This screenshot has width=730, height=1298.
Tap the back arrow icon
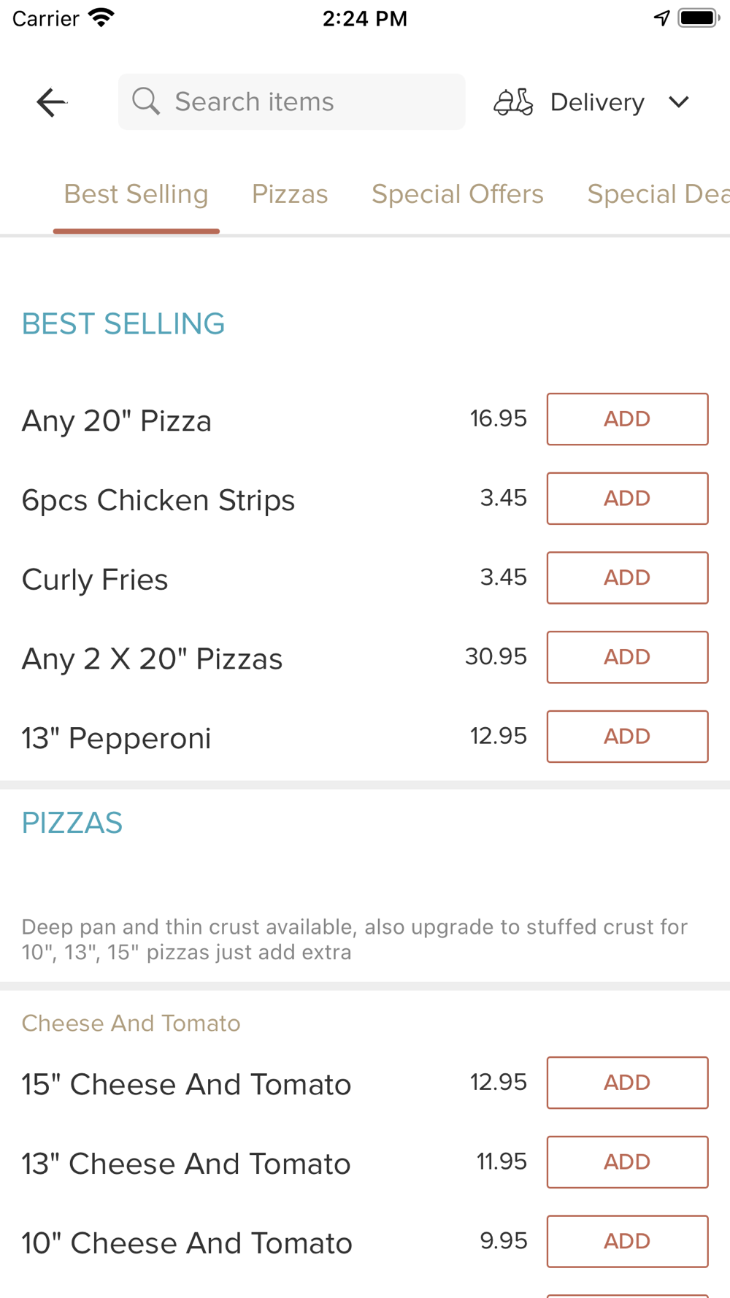click(x=51, y=102)
